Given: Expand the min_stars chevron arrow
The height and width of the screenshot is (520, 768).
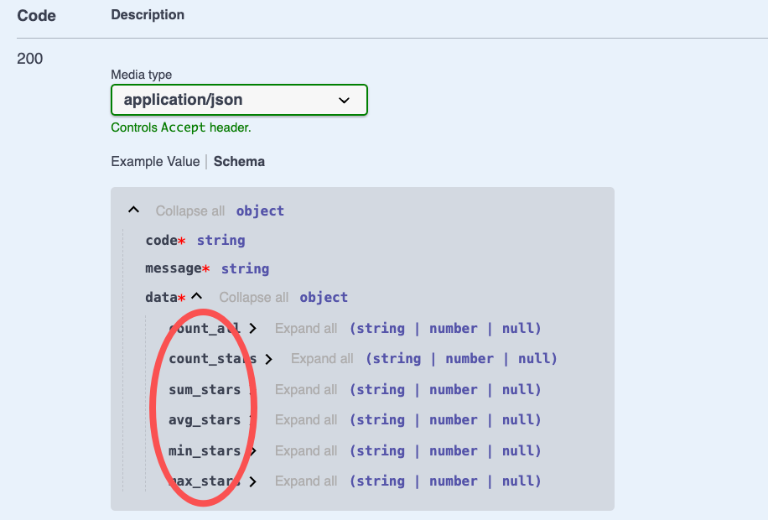Looking at the screenshot, I should coord(252,451).
